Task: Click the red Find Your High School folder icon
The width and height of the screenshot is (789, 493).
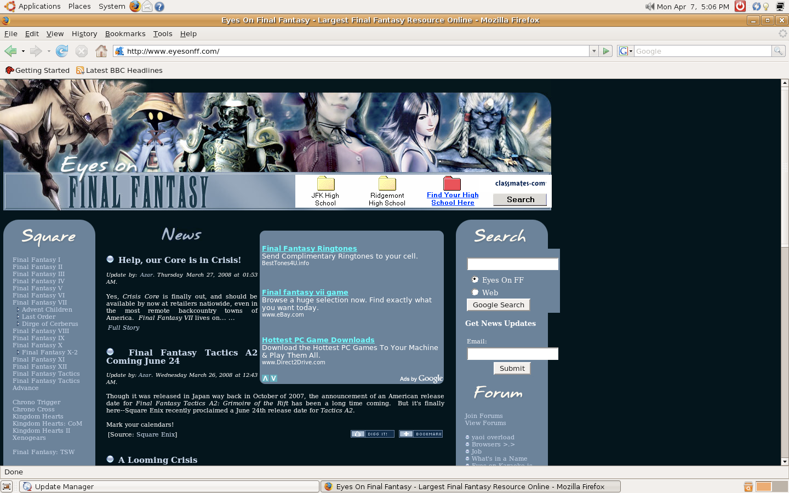Action: point(452,183)
